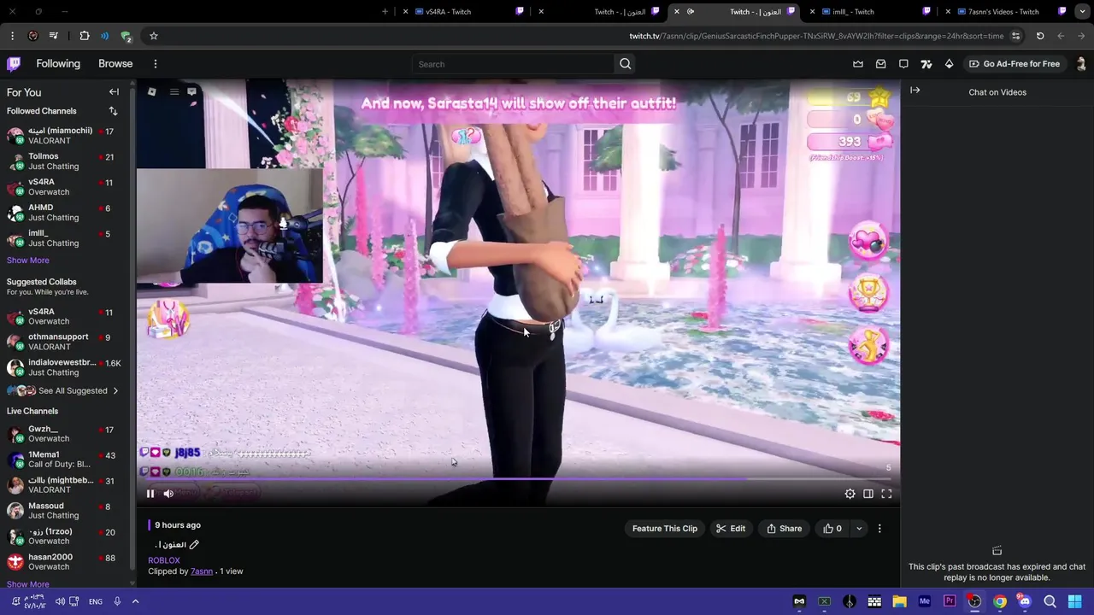1094x615 pixels.
Task: Open the Browse tab
Action: coord(115,64)
